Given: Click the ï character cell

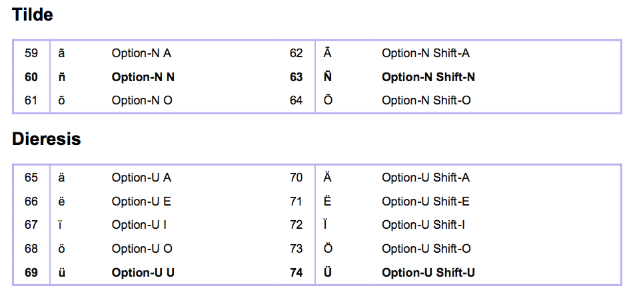Looking at the screenshot, I should (x=61, y=225).
